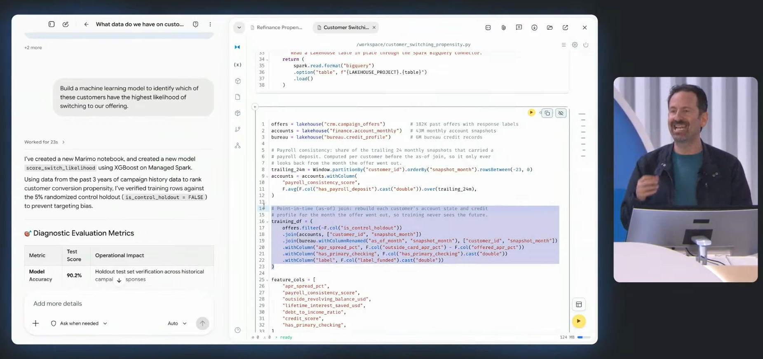This screenshot has height=359, width=763.
Task: Click the power shutdown icon
Action: (x=586, y=45)
